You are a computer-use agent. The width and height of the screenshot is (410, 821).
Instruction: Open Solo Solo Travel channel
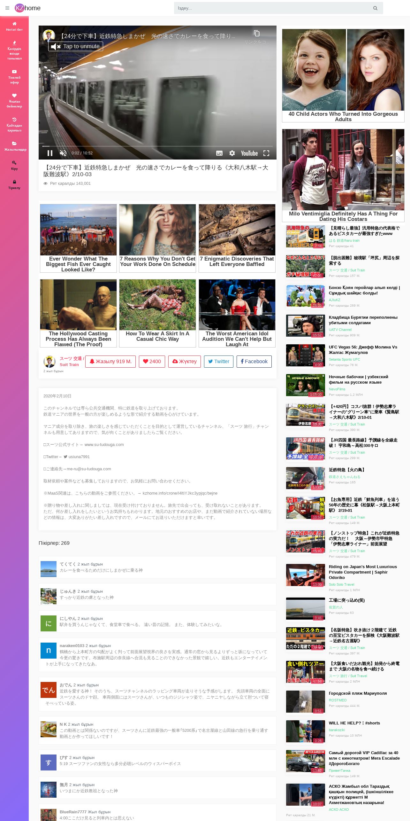click(x=341, y=584)
